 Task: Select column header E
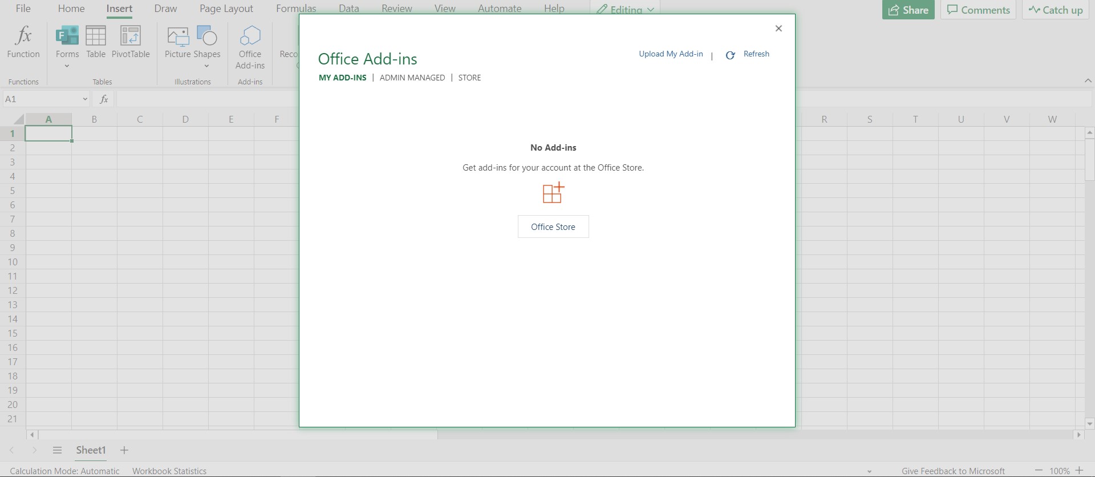pyautogui.click(x=231, y=119)
